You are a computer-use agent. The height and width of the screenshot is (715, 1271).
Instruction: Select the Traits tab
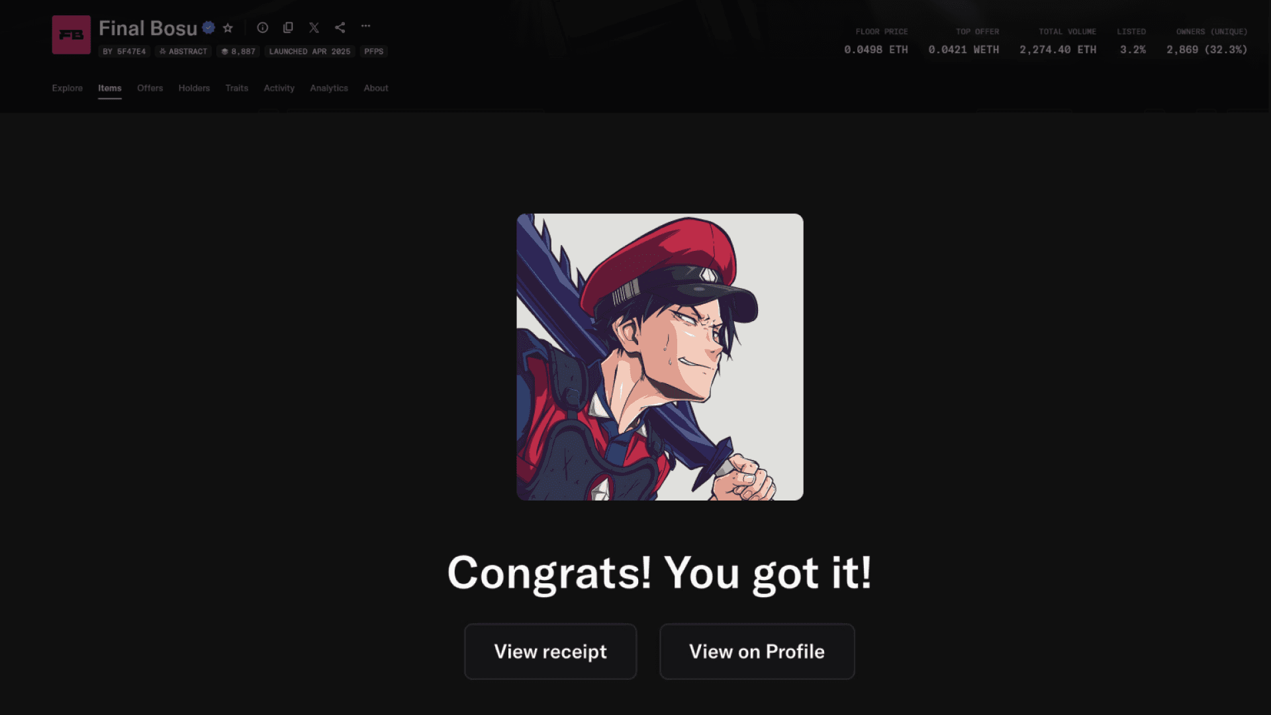[237, 88]
